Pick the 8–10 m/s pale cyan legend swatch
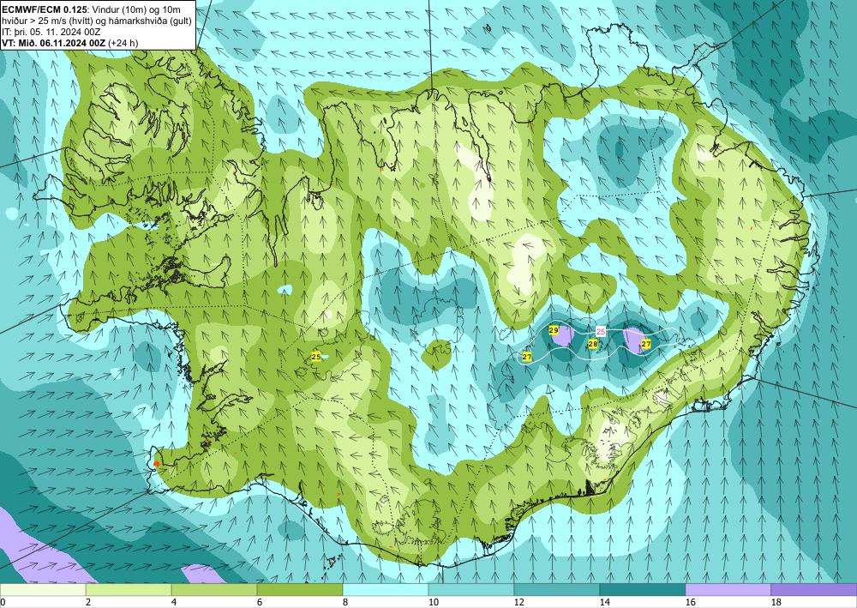Image resolution: width=857 pixels, height=608 pixels. click(386, 589)
